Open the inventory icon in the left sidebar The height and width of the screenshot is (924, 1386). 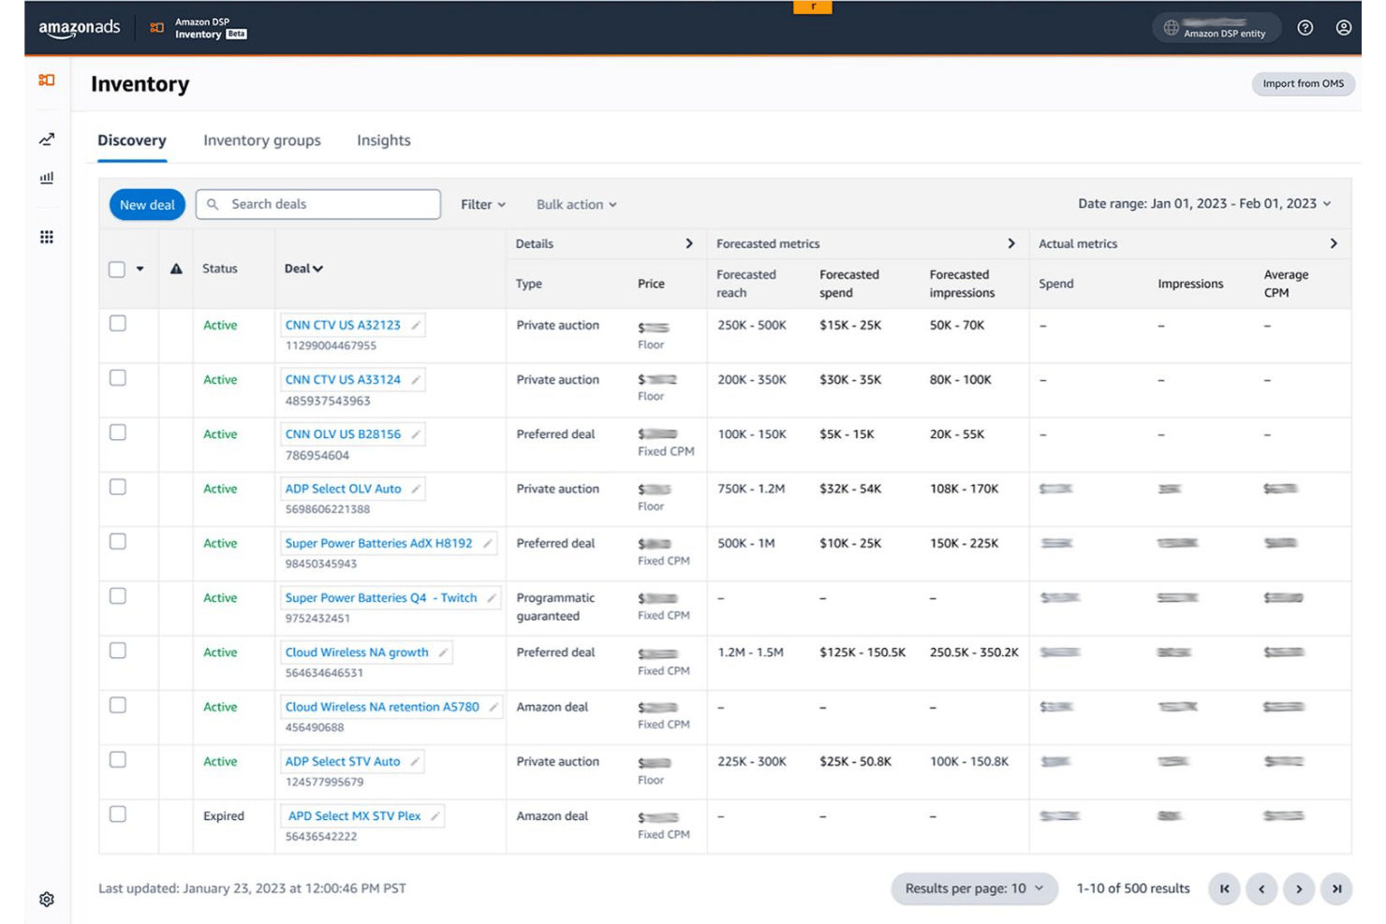click(47, 81)
